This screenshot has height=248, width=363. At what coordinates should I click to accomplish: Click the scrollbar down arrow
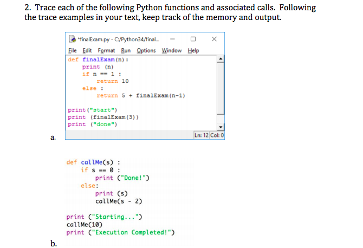(221, 127)
